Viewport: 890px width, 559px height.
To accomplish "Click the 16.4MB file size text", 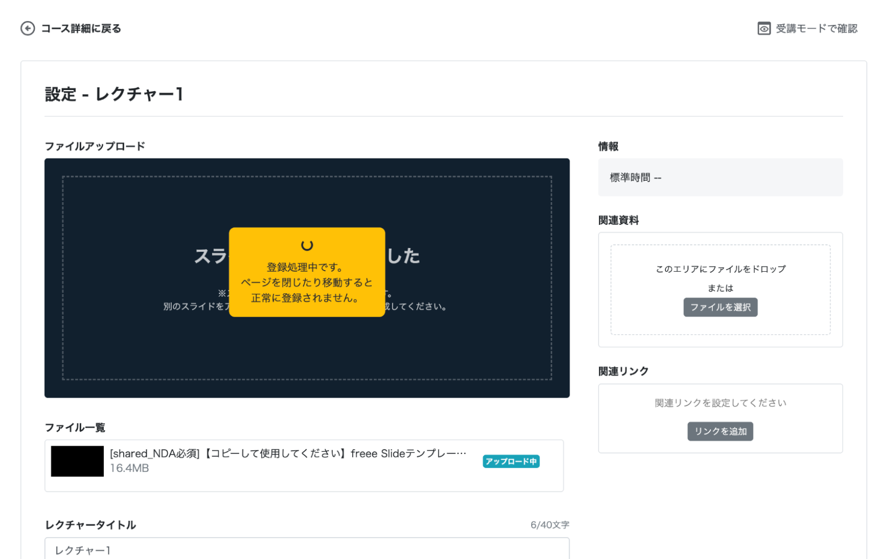I will [129, 468].
